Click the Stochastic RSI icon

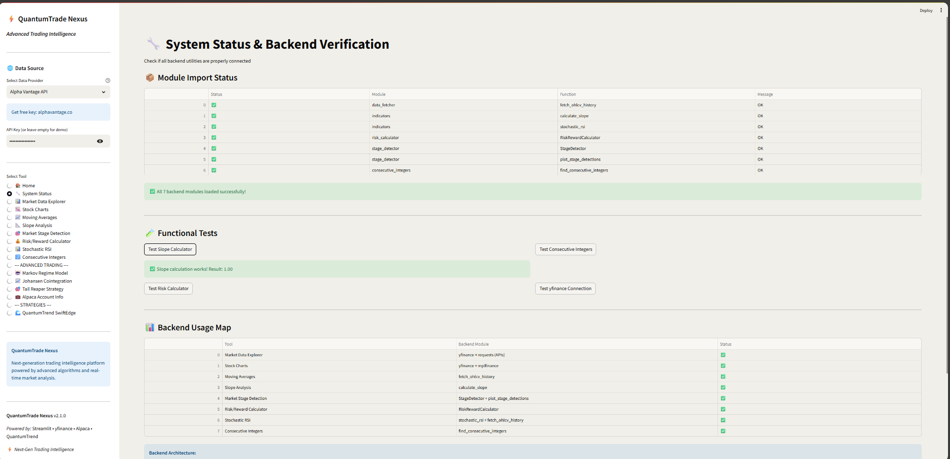pyautogui.click(x=18, y=249)
